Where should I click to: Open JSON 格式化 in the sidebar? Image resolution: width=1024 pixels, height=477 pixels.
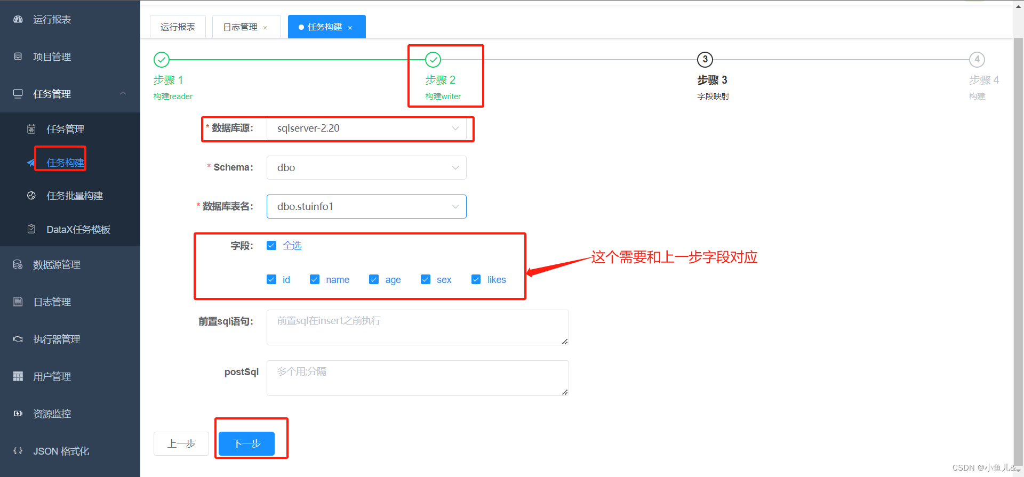pyautogui.click(x=70, y=451)
